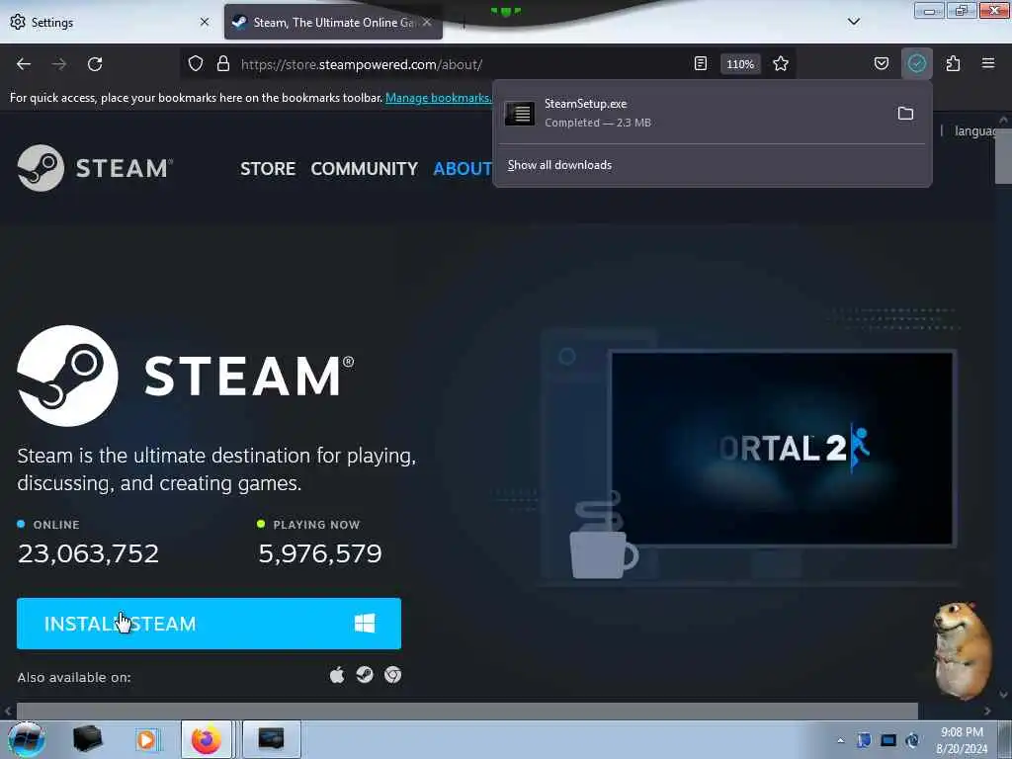Click Show all downloads
Viewport: 1012px width, 759px height.
[559, 165]
